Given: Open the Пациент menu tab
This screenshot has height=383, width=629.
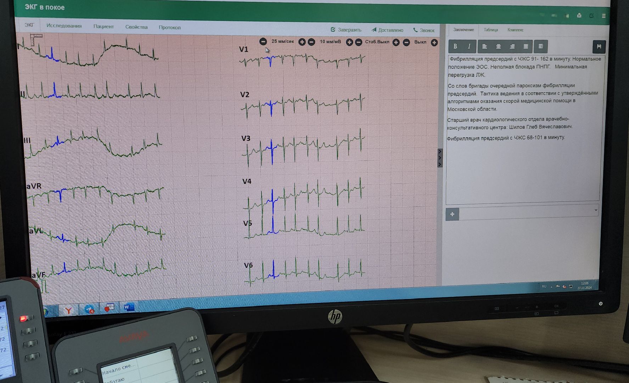Looking at the screenshot, I should point(103,27).
